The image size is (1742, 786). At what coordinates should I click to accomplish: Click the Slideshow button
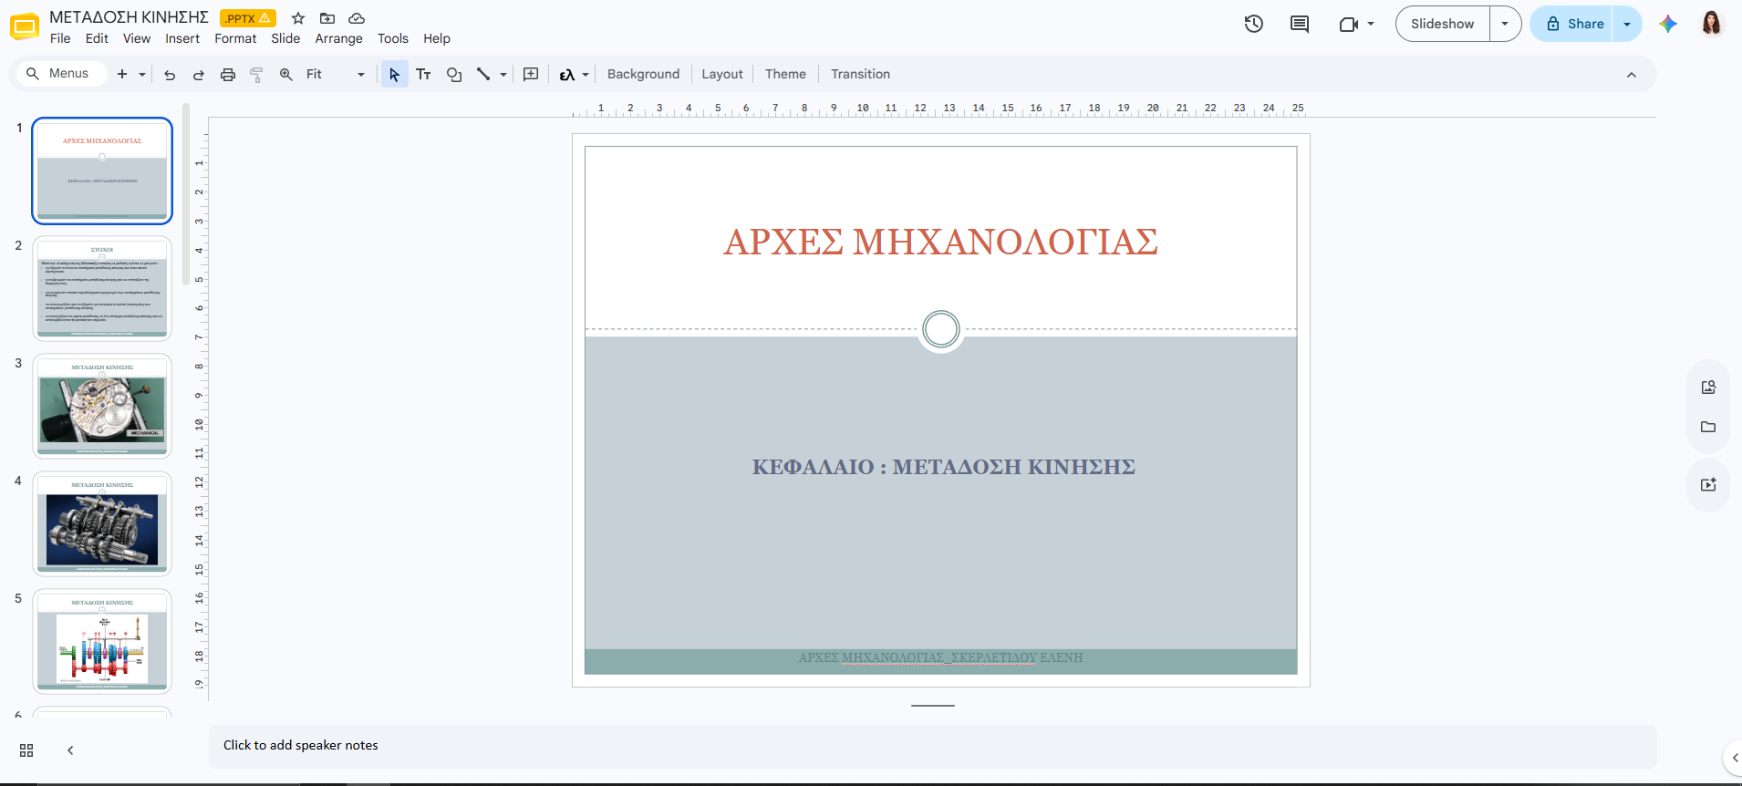[x=1443, y=24]
